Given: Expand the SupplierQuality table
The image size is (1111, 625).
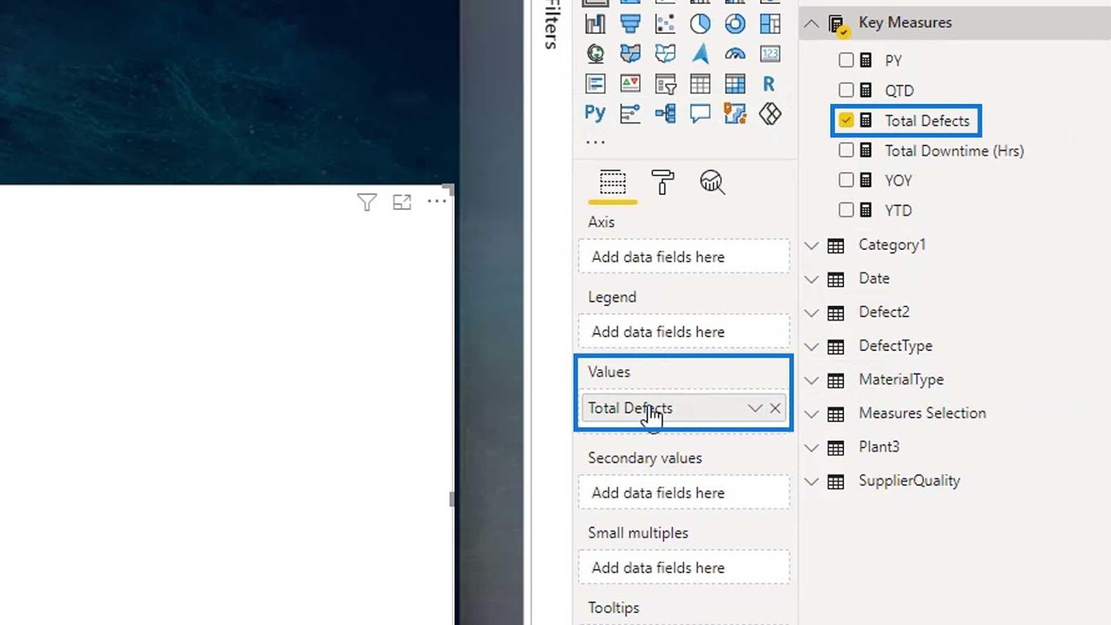Looking at the screenshot, I should point(811,481).
